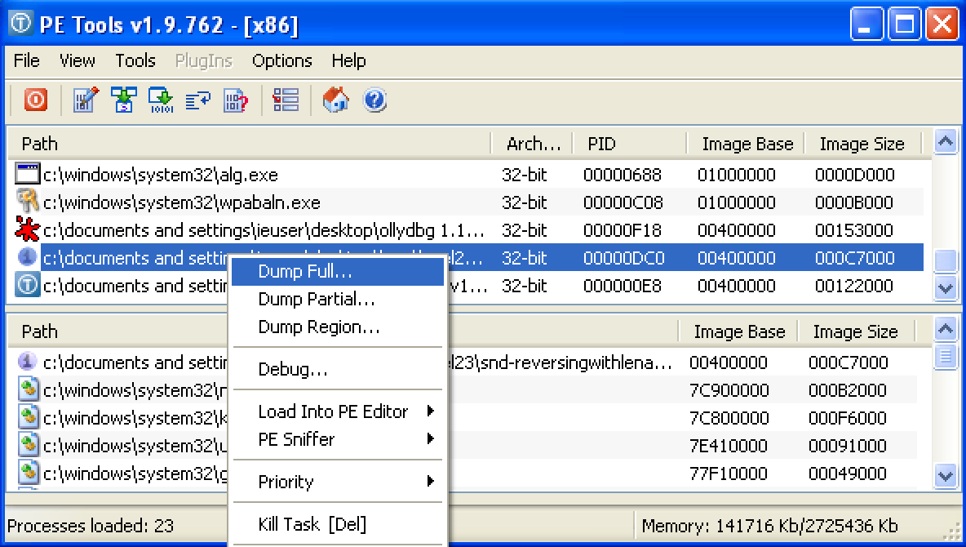The height and width of the screenshot is (547, 966).
Task: Click process list scrollbar down arrow
Action: [x=946, y=287]
